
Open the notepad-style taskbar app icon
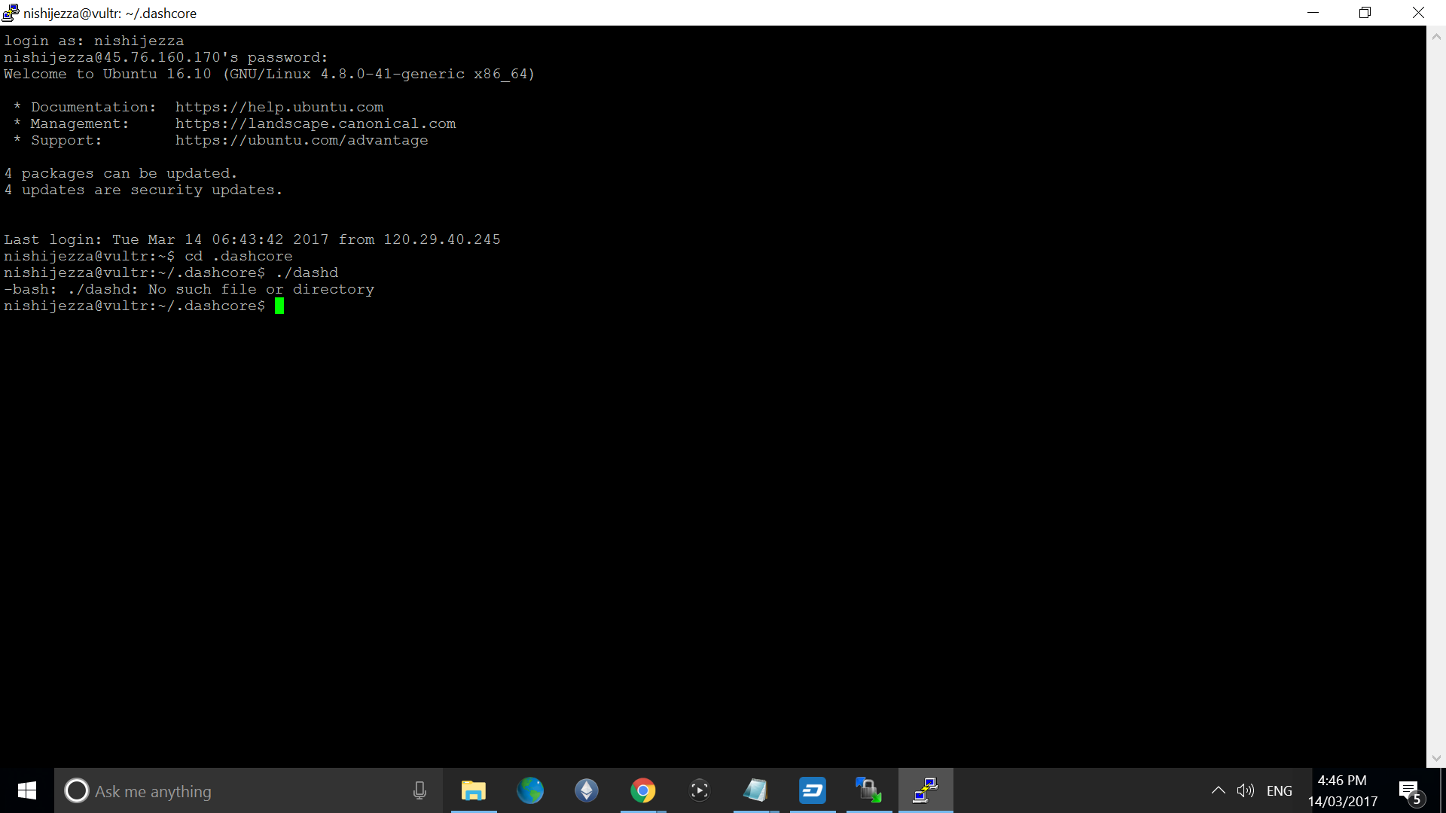point(756,790)
